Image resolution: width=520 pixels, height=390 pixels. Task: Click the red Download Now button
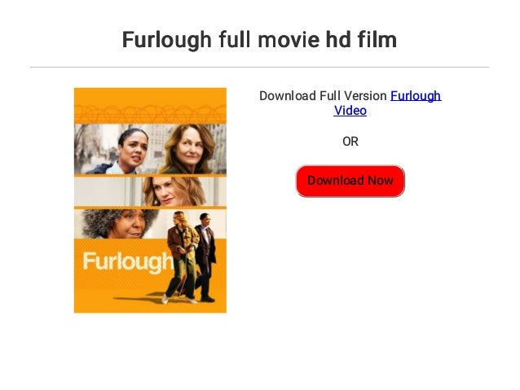coord(350,181)
